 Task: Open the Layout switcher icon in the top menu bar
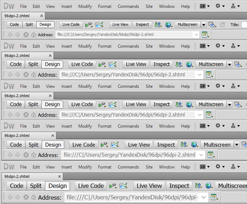point(205,6)
